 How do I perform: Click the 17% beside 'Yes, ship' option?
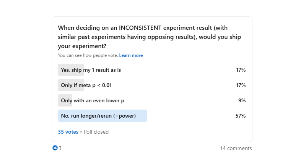241,70
